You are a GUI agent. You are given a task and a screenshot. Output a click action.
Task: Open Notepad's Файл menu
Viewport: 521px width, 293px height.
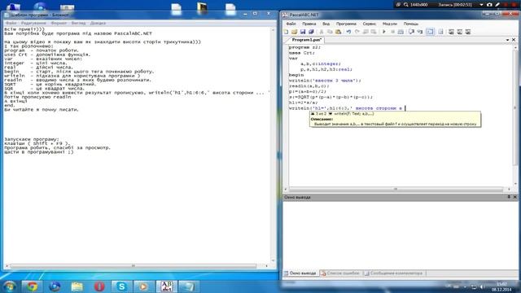[11, 24]
